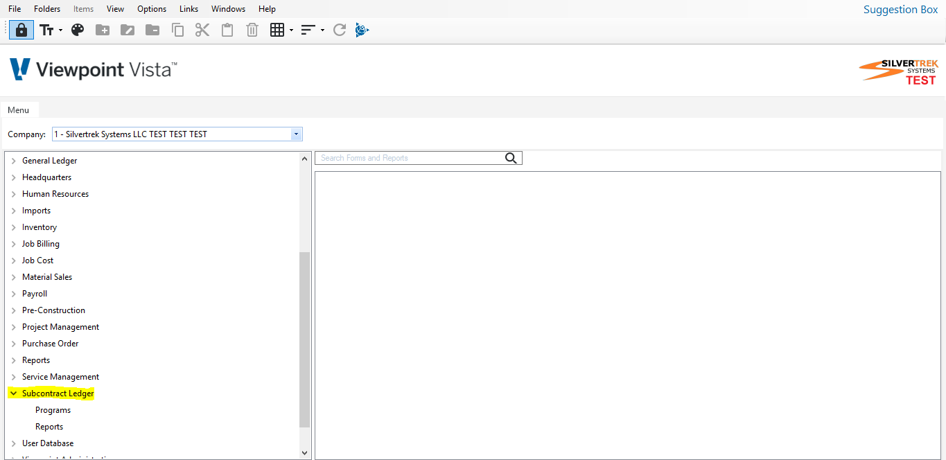Expand the Project Management chevron
The width and height of the screenshot is (946, 460).
[13, 327]
